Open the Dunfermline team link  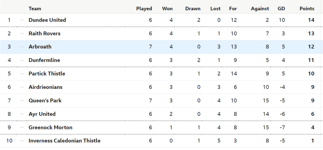pyautogui.click(x=44, y=60)
